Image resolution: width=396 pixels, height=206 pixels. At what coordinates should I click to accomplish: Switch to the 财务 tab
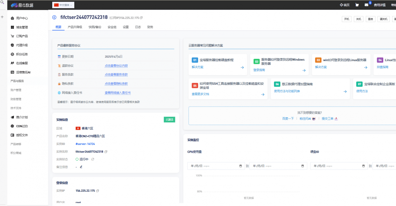(x=150, y=27)
